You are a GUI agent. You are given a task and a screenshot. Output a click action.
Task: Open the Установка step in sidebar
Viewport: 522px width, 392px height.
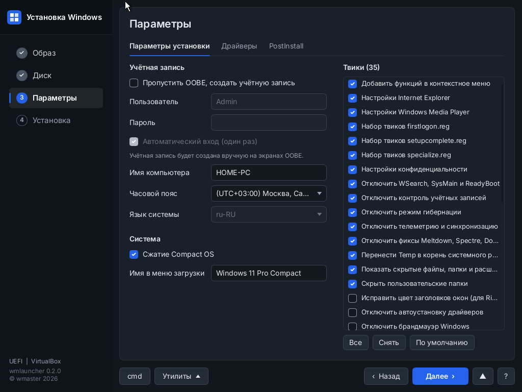point(56,120)
